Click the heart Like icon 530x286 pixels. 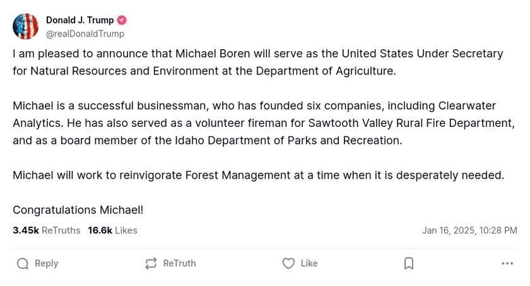coord(288,263)
